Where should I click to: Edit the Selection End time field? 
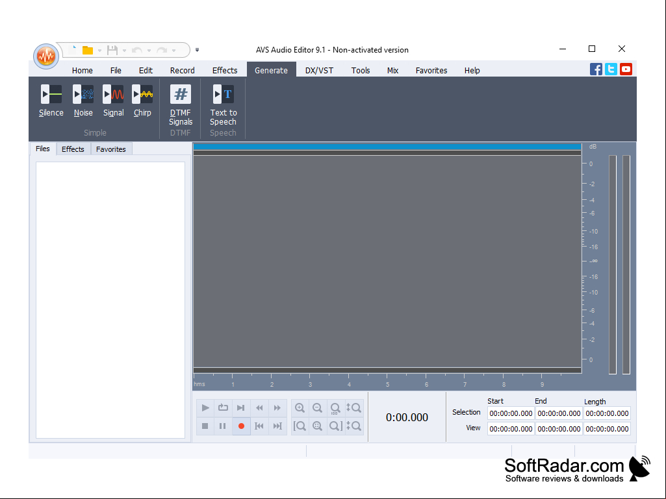coord(559,413)
